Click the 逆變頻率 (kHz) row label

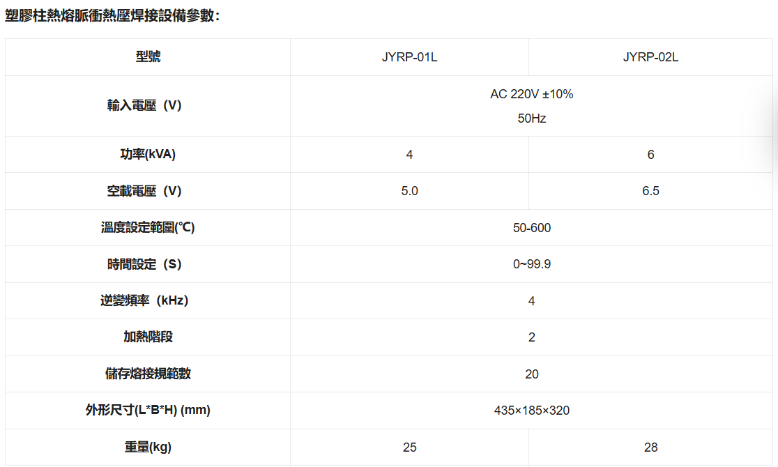click(x=144, y=301)
